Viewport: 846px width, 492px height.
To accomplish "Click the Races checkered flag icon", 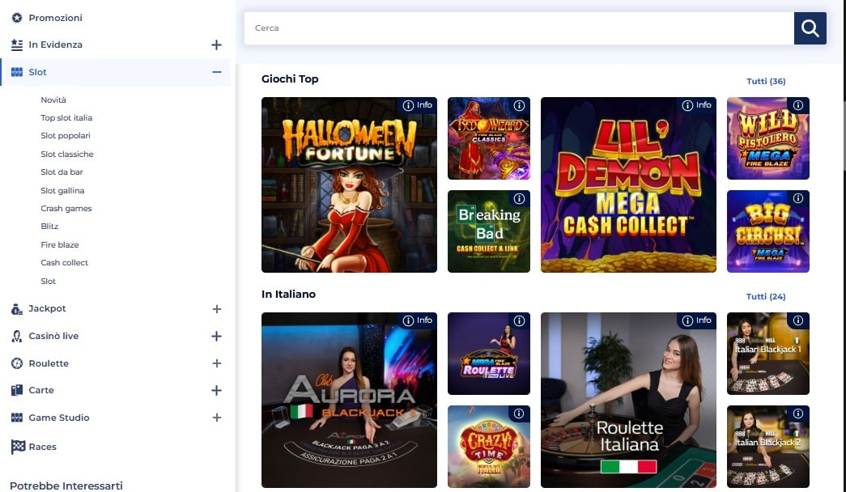I will pyautogui.click(x=18, y=447).
